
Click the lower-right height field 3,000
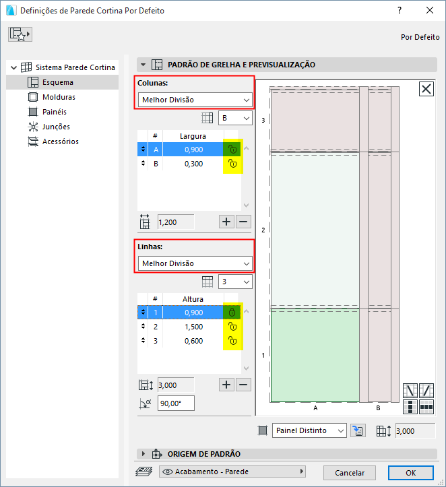(x=415, y=431)
